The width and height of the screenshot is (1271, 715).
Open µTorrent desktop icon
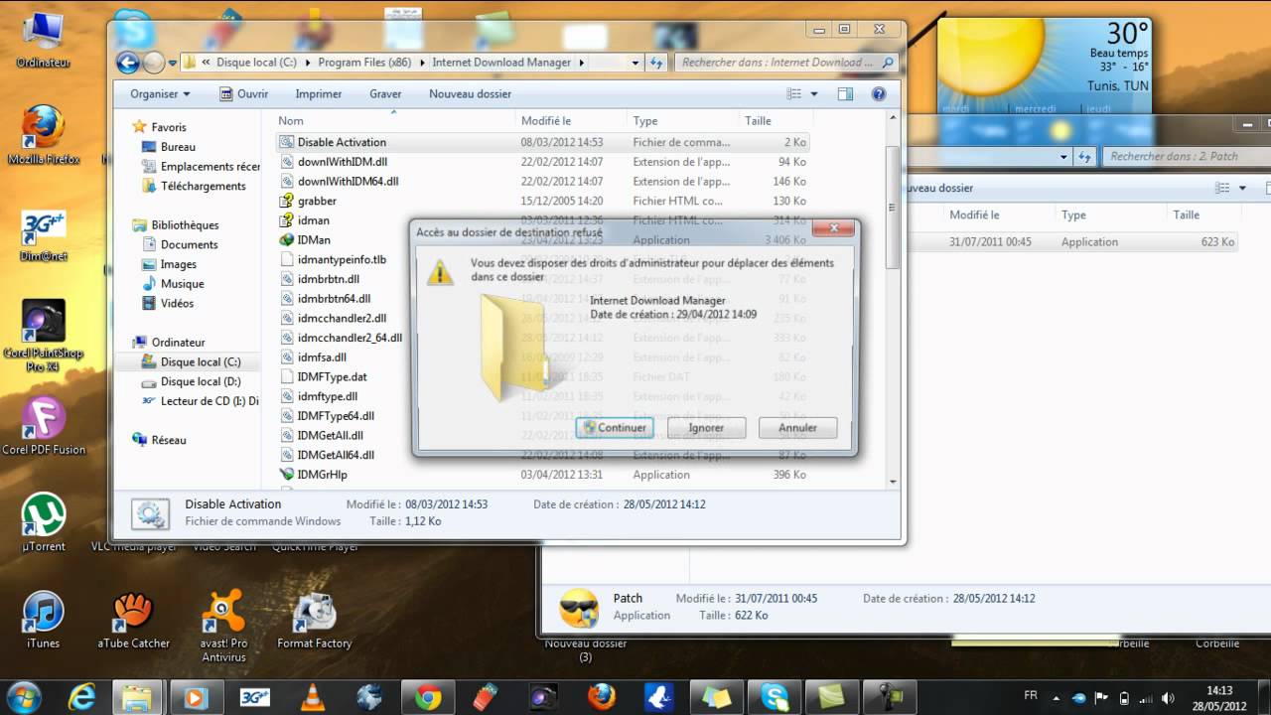point(43,521)
